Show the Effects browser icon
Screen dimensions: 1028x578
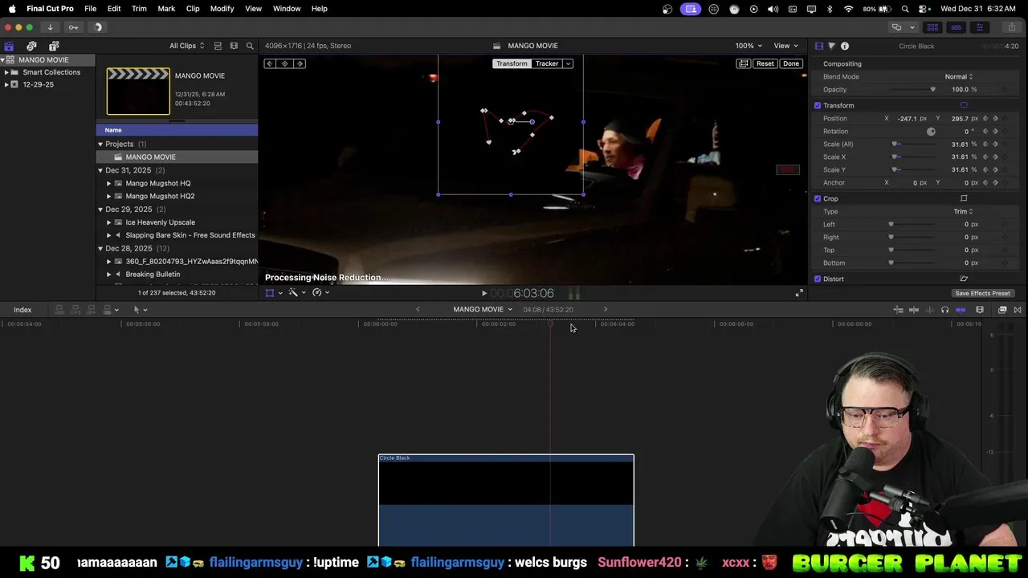pos(1002,310)
